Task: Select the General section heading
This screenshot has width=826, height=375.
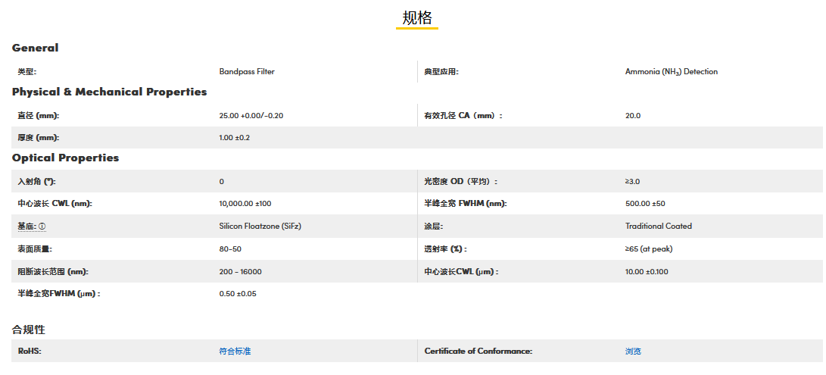Action: [35, 48]
